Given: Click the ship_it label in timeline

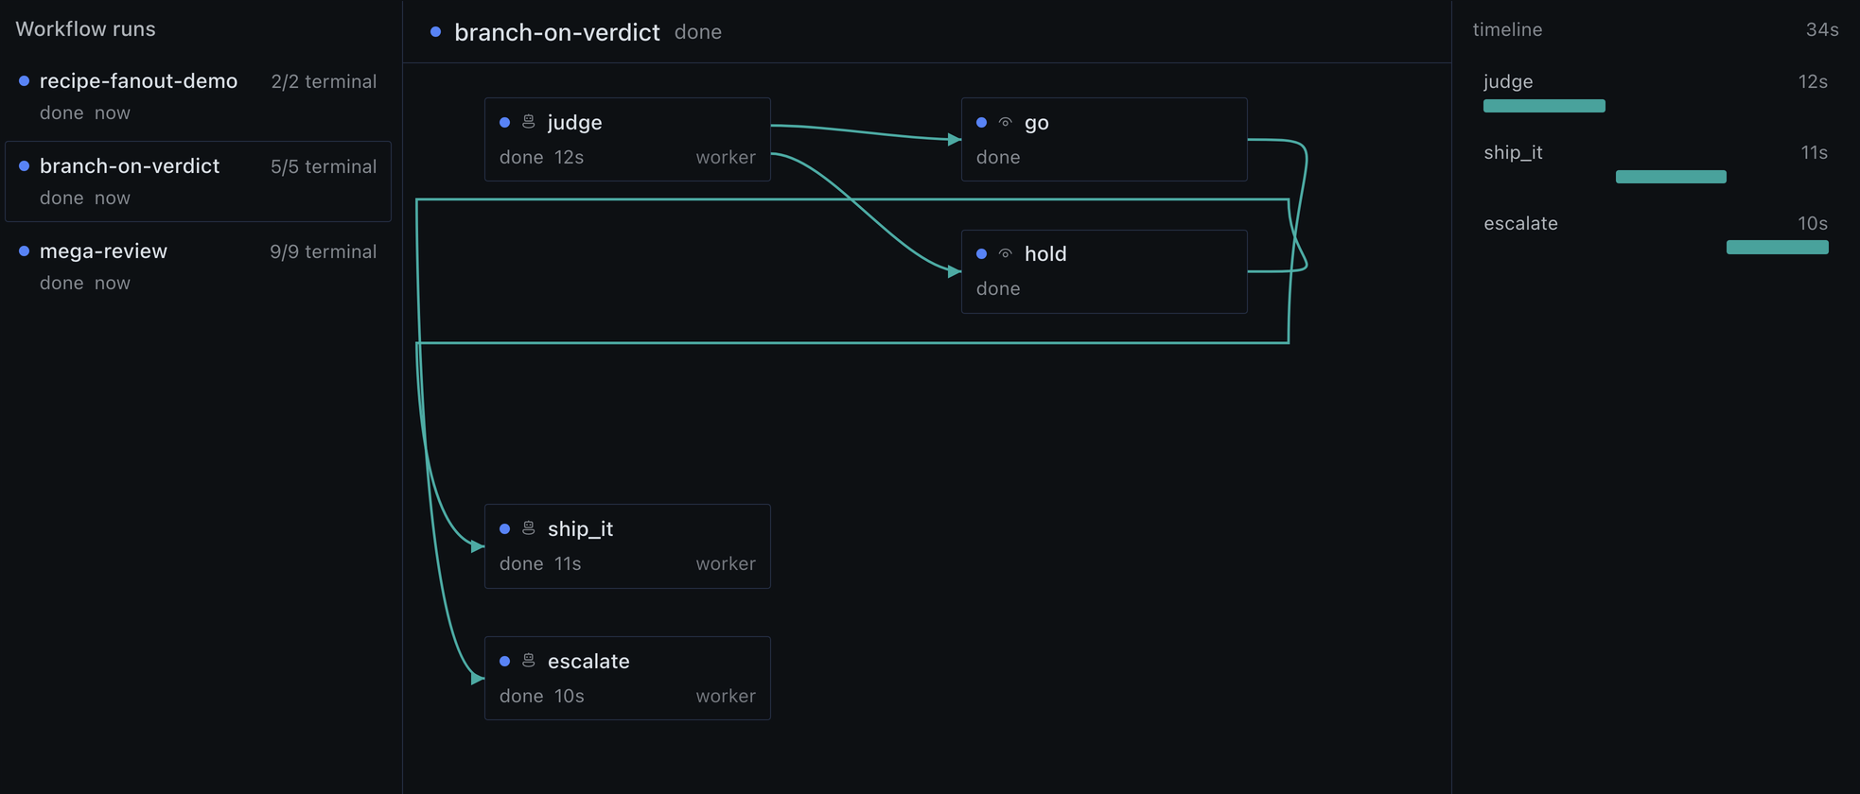Looking at the screenshot, I should point(1513,152).
